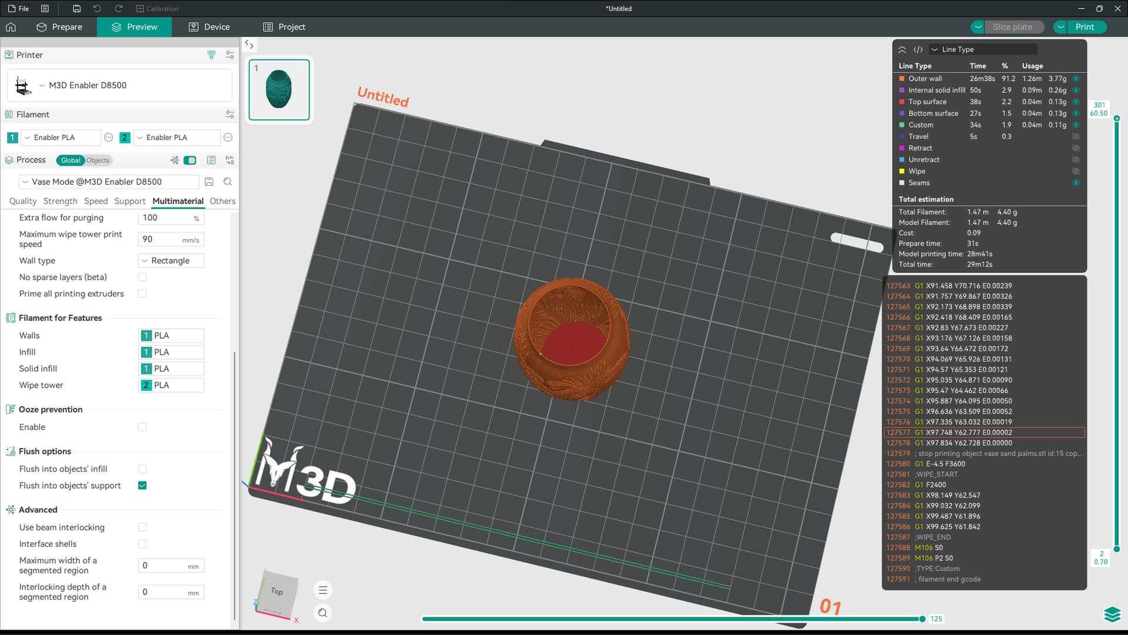This screenshot has width=1128, height=635.
Task: Select the plate 1 thumbnail
Action: 279,90
